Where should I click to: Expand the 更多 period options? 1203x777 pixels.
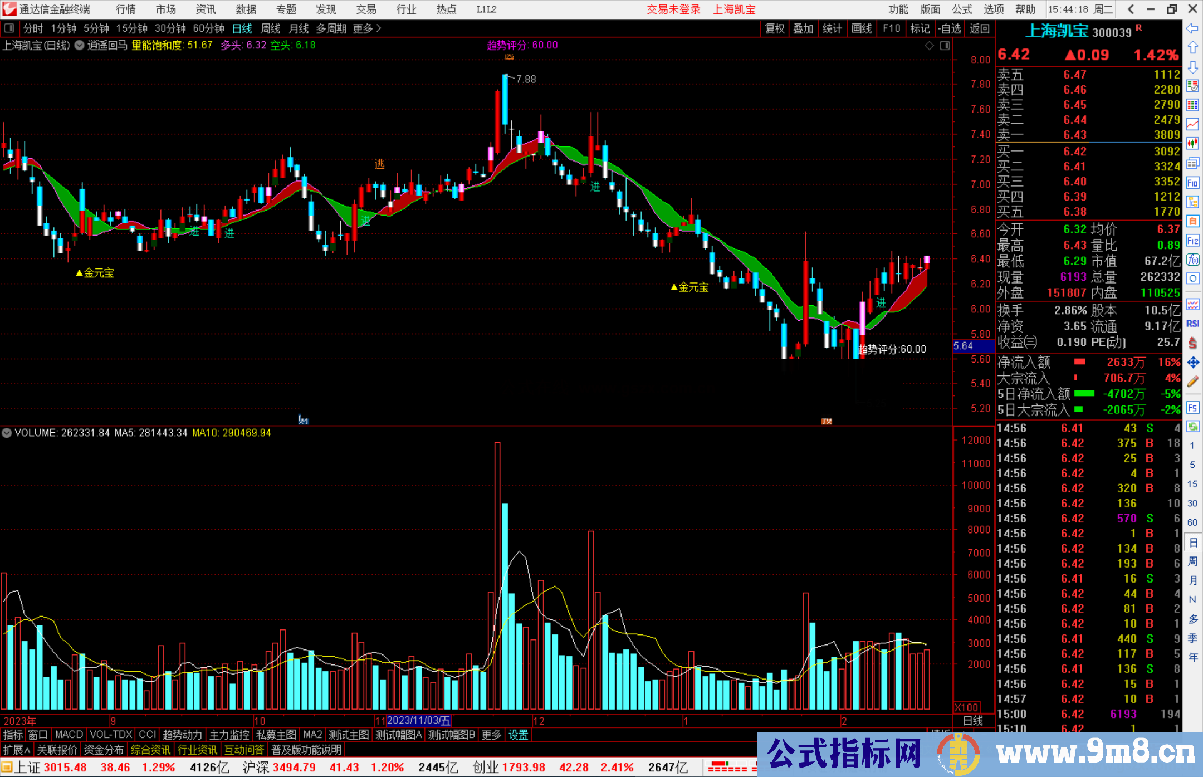[x=366, y=28]
